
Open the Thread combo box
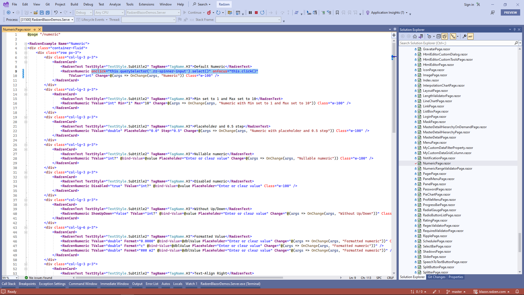(x=148, y=20)
